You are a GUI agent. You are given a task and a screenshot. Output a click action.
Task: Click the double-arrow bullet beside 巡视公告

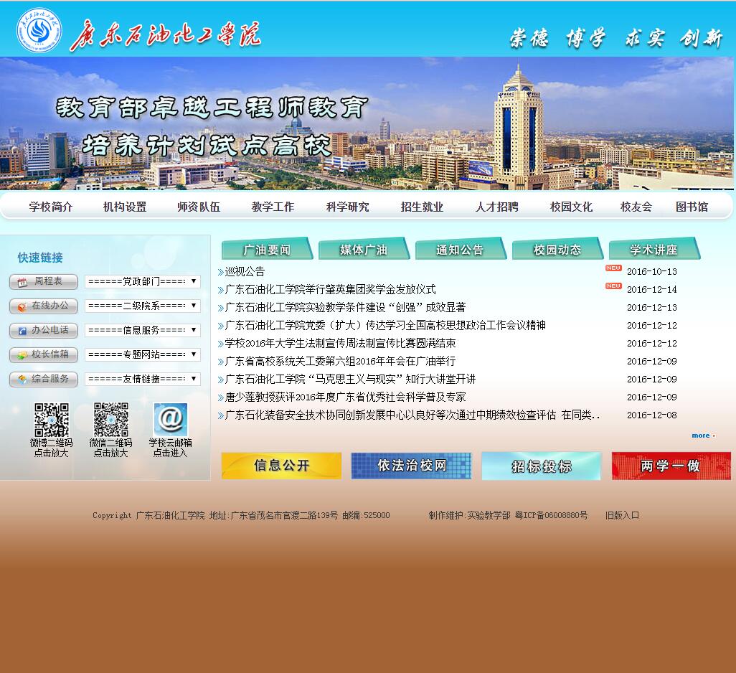point(221,272)
